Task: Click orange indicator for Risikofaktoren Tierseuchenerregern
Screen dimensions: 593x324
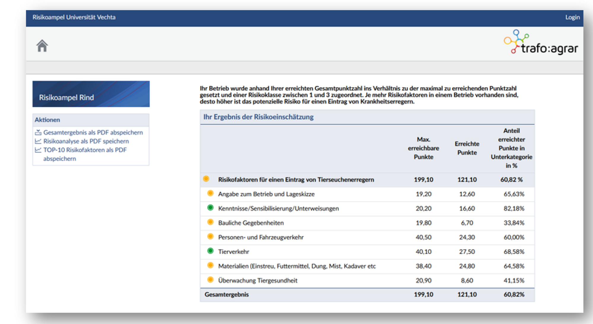Action: pos(206,179)
